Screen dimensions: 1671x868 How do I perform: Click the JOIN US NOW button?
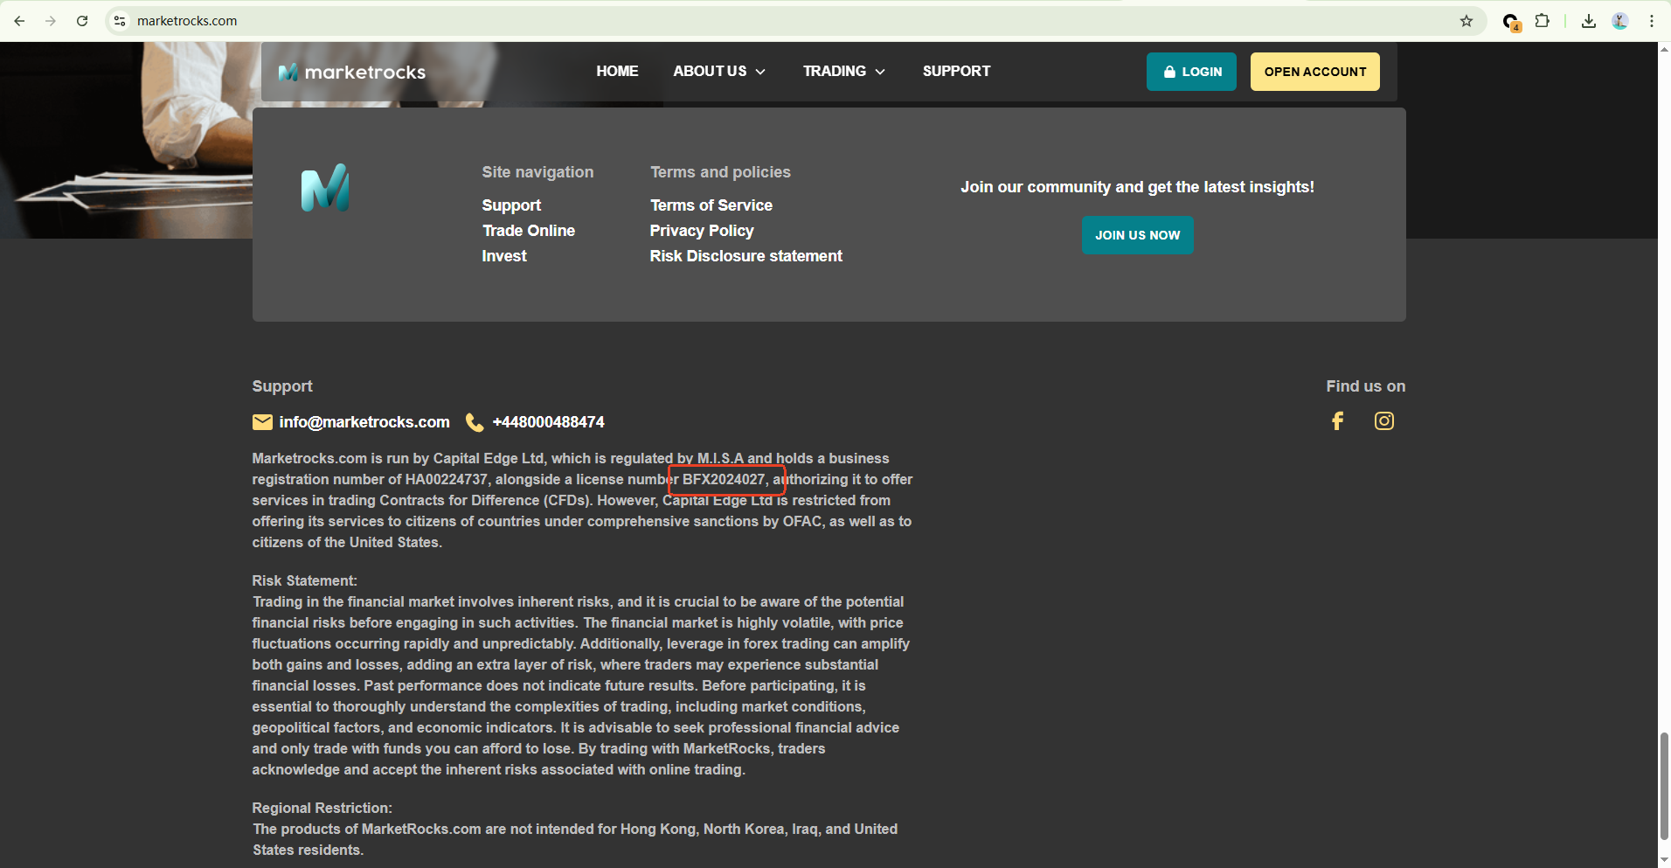[x=1138, y=235]
